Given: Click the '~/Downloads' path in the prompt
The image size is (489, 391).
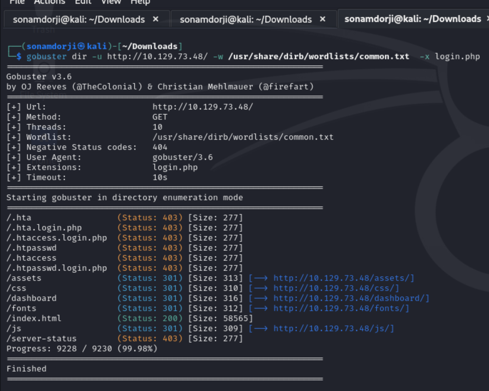Looking at the screenshot, I should pyautogui.click(x=150, y=47).
